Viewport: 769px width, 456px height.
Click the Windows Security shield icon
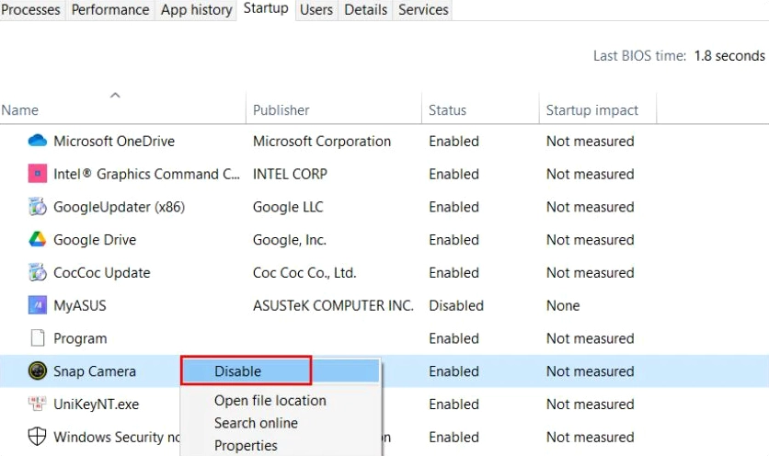pyautogui.click(x=37, y=438)
